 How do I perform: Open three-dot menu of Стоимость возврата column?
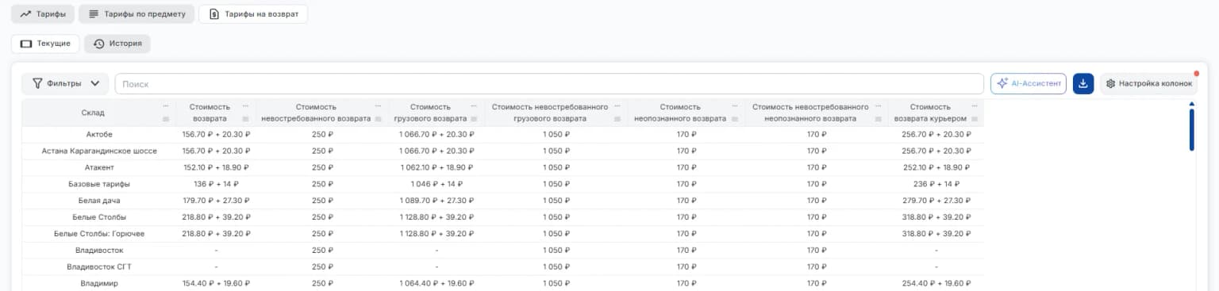click(x=245, y=105)
